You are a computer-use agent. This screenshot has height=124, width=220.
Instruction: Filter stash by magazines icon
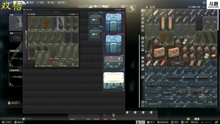coord(143,18)
